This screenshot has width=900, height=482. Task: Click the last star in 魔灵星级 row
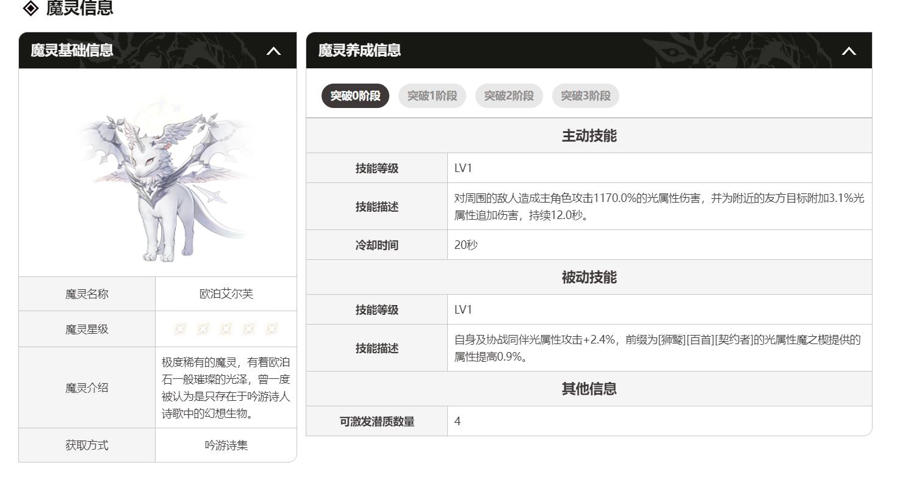tap(272, 329)
